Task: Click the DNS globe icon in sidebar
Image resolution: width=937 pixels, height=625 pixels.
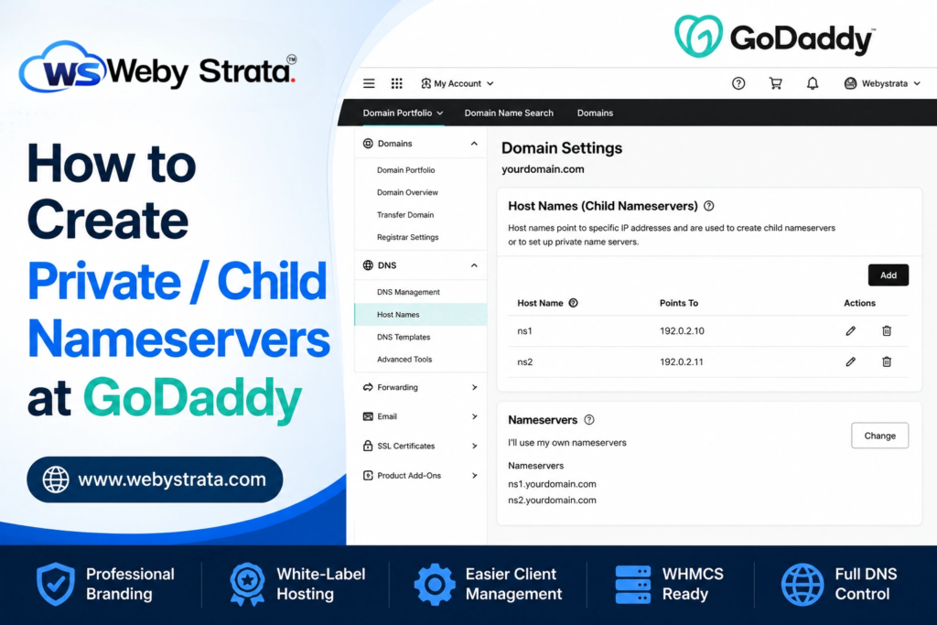Action: click(x=368, y=265)
